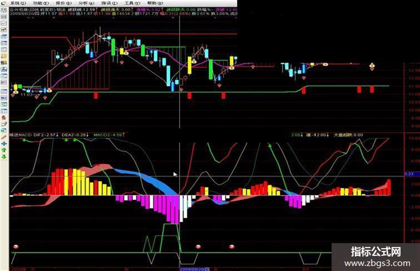Click the 波段线:12.59 value in header
This screenshot has height=271, width=420.
click(x=81, y=9)
